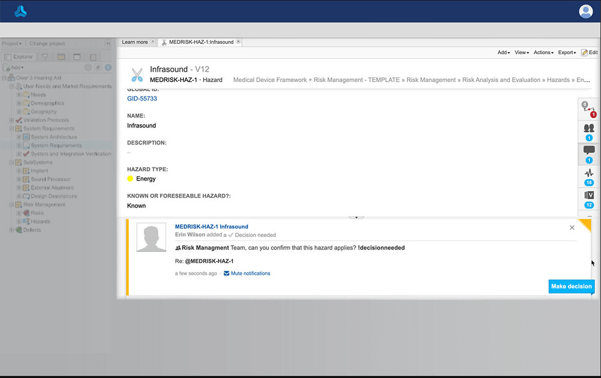Click the explorer settings gear icon
Image resolution: width=601 pixels, height=378 pixels.
[88, 67]
